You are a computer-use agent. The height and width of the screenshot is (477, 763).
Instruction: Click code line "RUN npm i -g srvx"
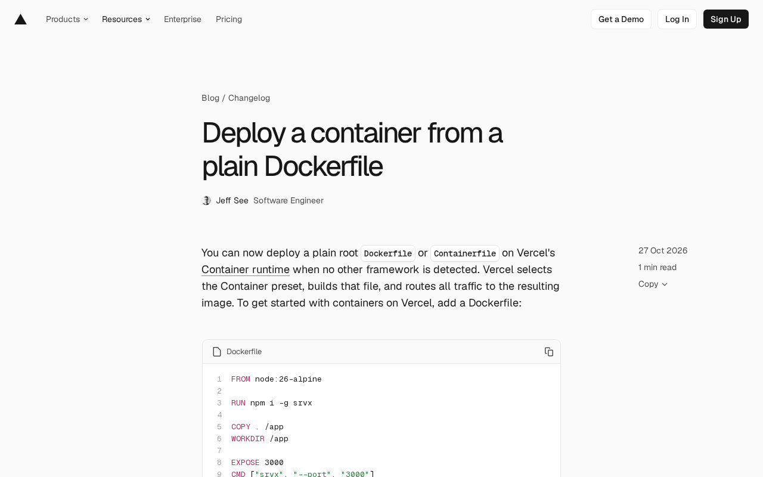(272, 403)
